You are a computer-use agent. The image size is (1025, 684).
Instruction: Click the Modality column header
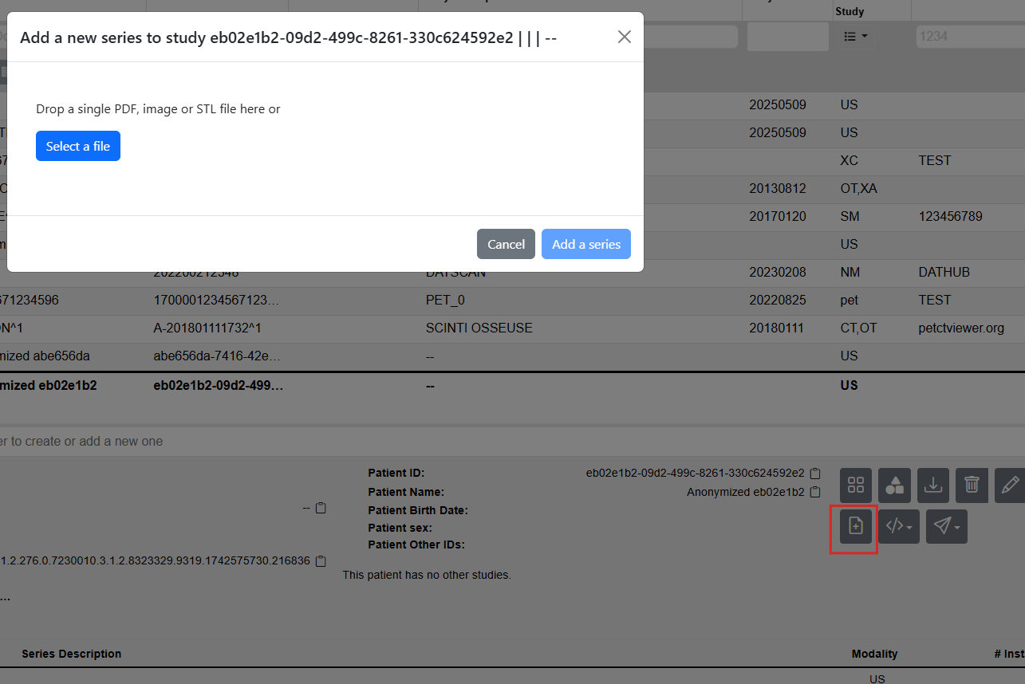[x=874, y=654]
